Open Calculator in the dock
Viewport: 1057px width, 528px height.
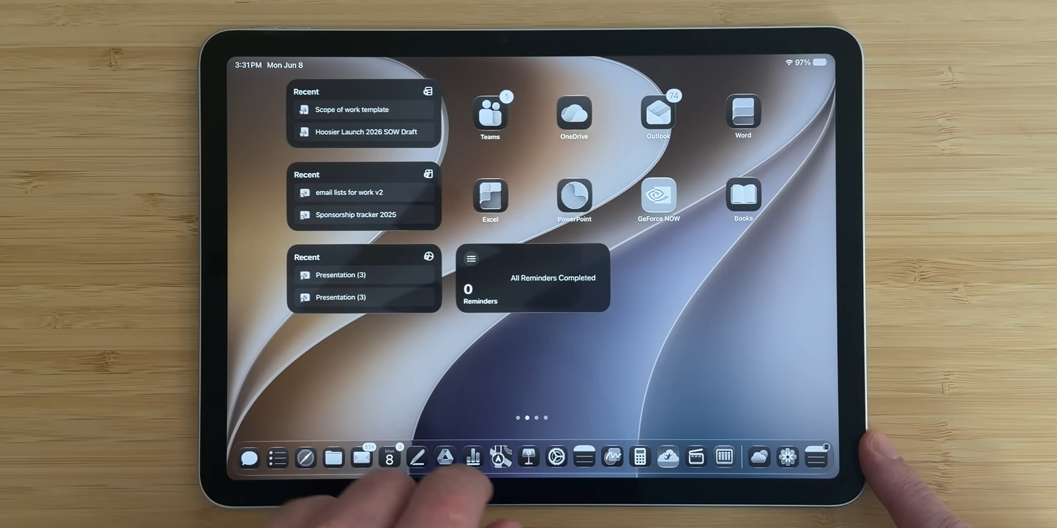[x=640, y=457]
